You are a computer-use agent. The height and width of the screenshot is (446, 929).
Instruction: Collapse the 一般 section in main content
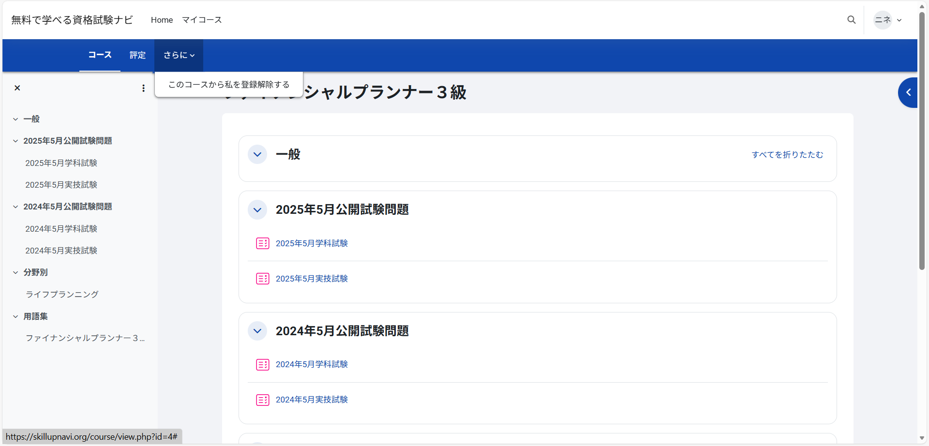(257, 155)
